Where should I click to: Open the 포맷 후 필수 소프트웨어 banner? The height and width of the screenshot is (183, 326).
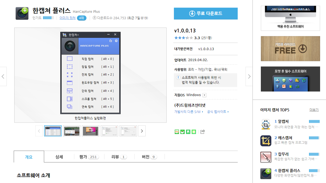(290, 79)
